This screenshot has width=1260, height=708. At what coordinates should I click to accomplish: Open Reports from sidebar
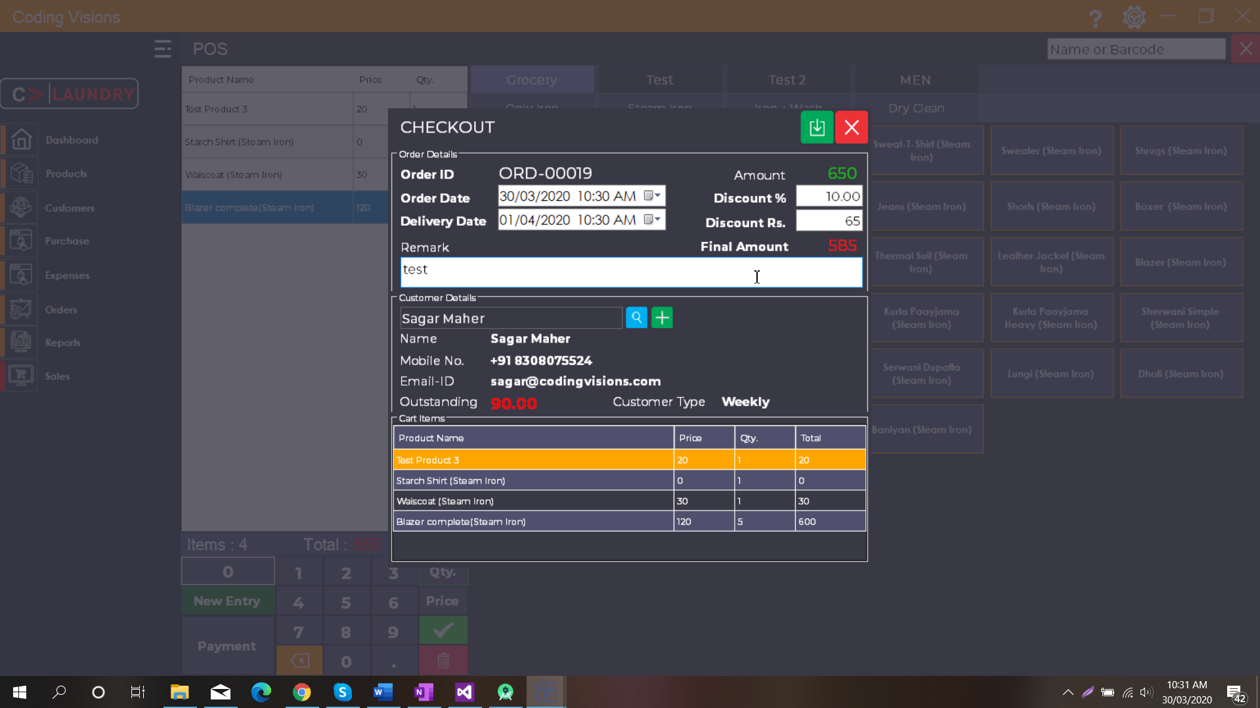[x=62, y=343]
